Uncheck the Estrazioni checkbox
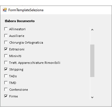The width and height of the screenshot is (112, 112). 6,49
